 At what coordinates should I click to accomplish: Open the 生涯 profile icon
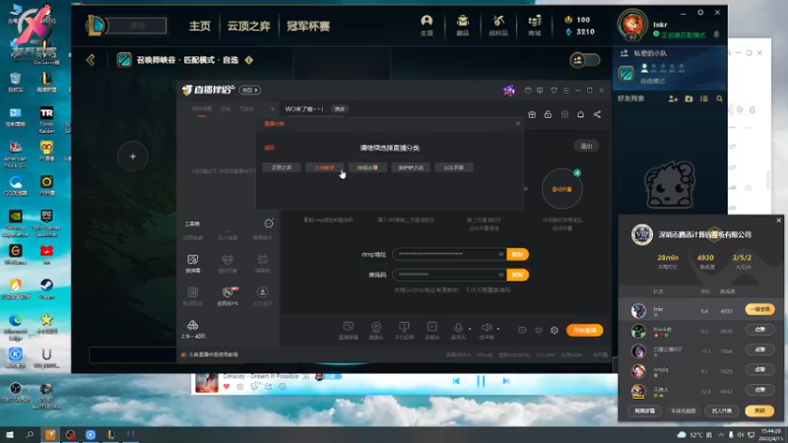[x=427, y=26]
